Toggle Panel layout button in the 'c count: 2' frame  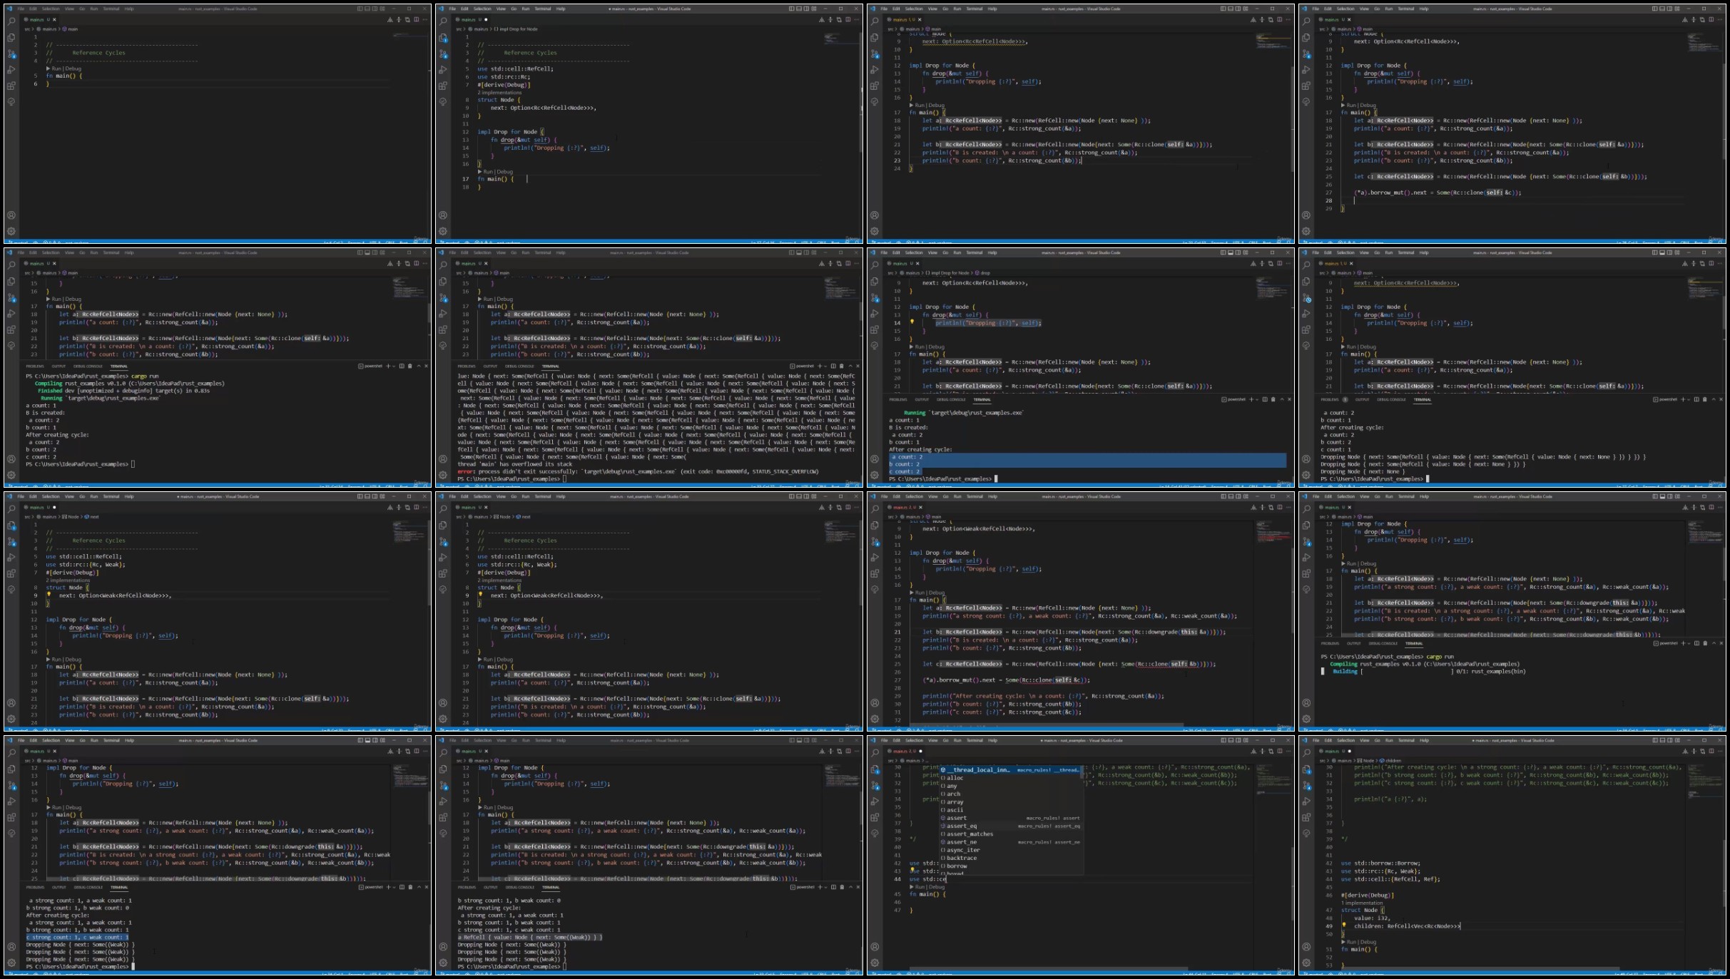369,252
